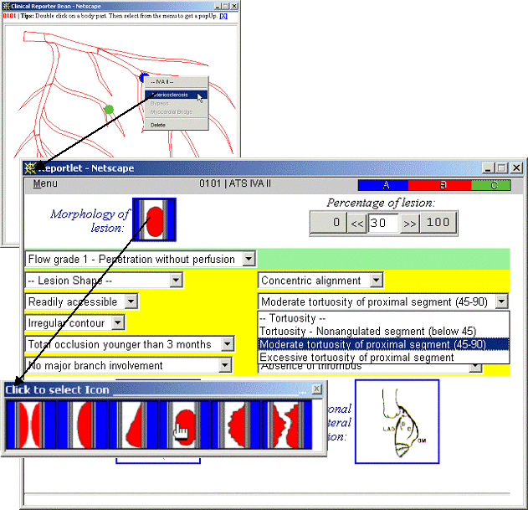The width and height of the screenshot is (528, 510).
Task: Choose the jagged two-sided lesion icon
Action: pyautogui.click(x=283, y=426)
